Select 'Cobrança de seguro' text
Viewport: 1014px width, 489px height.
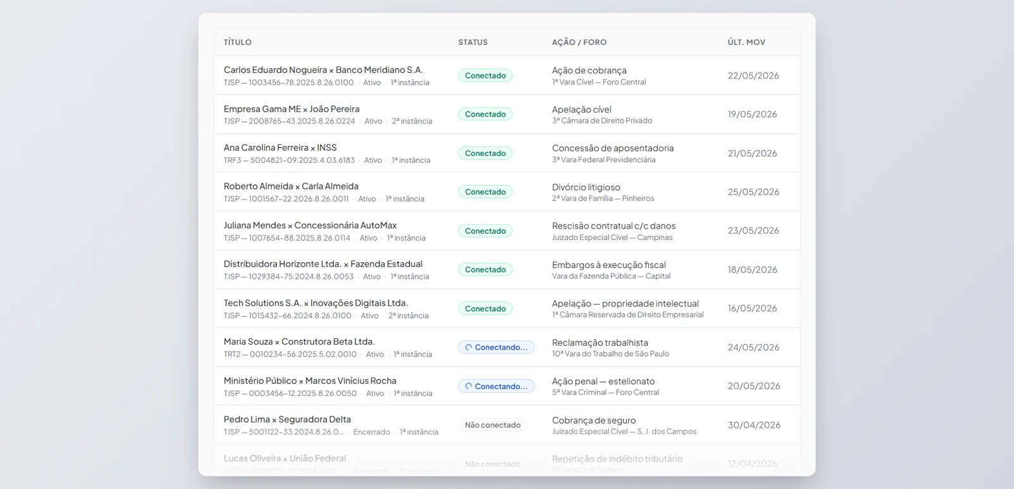pos(594,421)
